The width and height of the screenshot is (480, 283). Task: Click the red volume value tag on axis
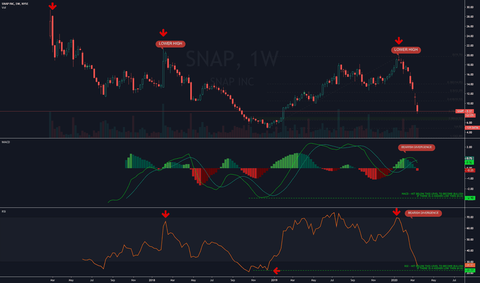click(x=472, y=127)
